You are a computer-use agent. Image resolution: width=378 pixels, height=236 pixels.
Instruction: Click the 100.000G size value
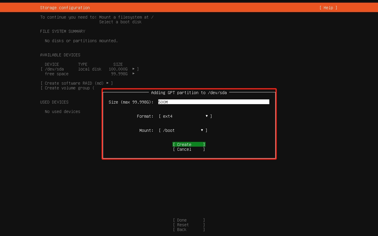click(118, 69)
